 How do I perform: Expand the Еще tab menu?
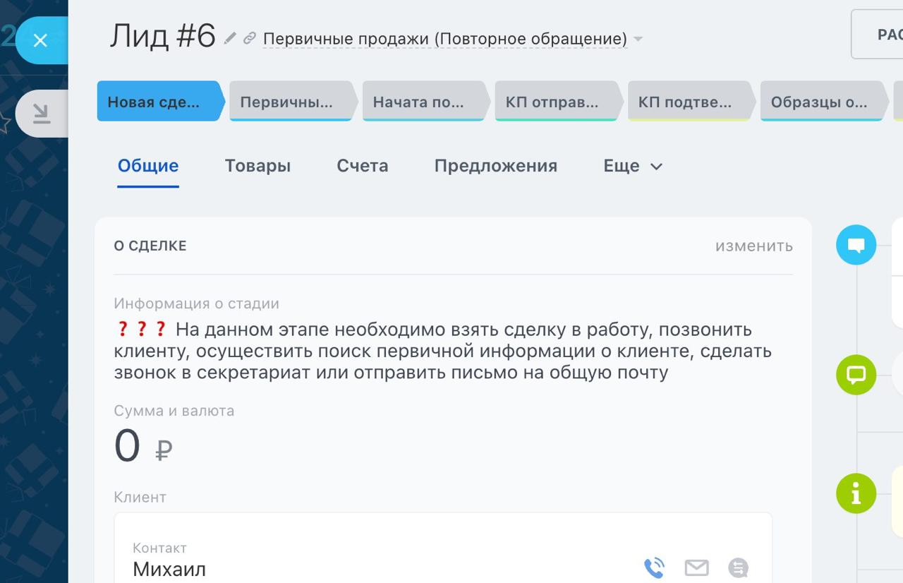631,166
